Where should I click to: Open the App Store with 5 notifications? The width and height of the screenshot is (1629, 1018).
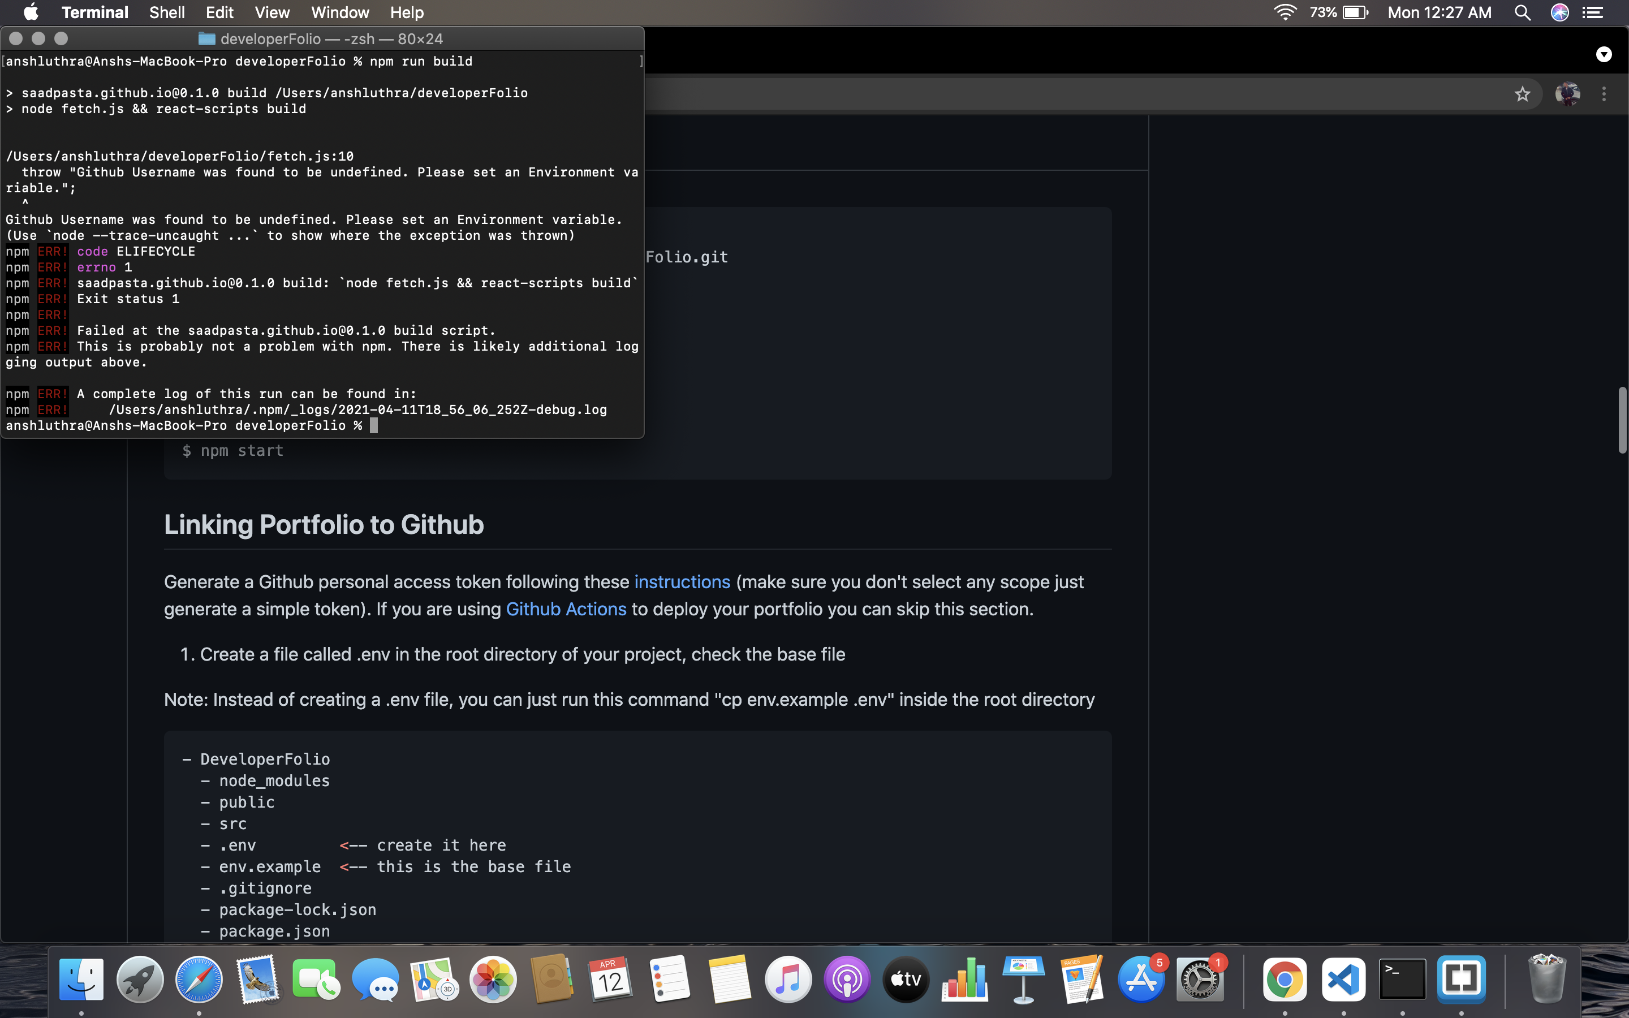coord(1143,980)
